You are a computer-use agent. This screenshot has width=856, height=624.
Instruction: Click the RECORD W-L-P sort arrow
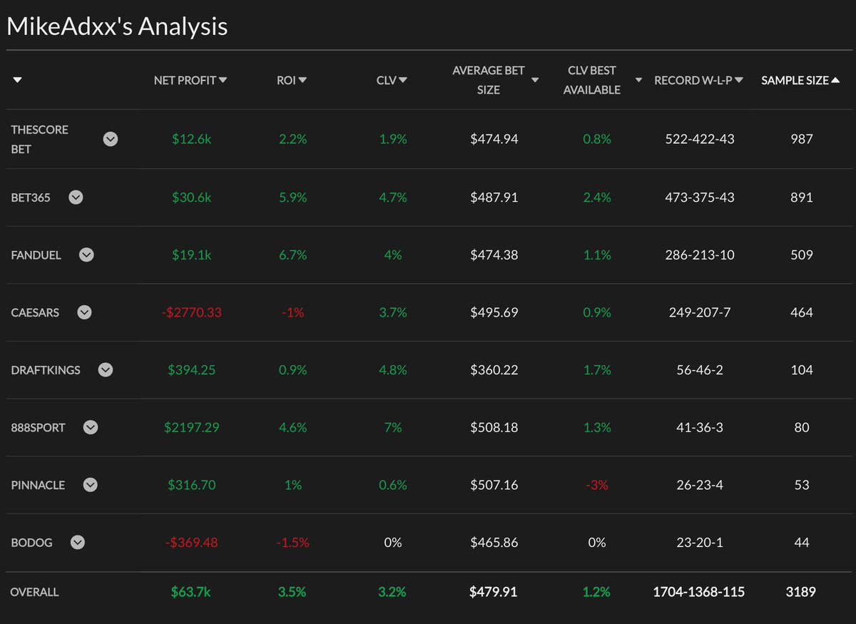[x=740, y=81]
